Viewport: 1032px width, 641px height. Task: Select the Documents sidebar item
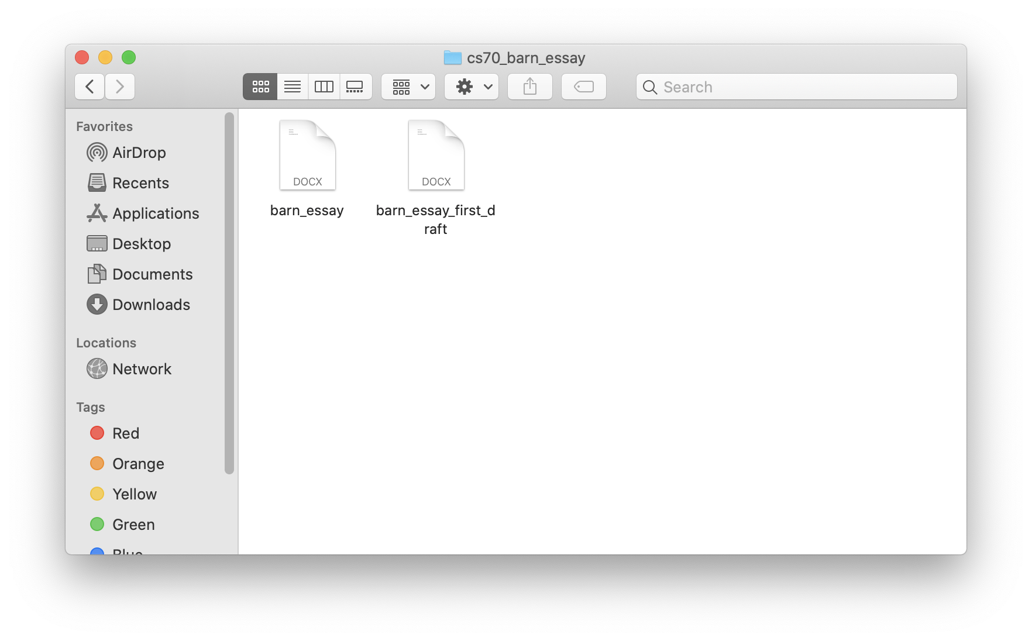click(153, 274)
